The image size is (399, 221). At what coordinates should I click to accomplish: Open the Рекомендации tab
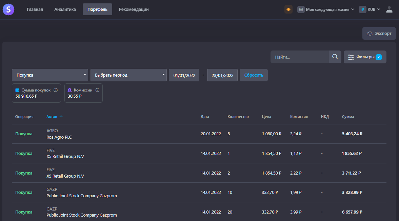point(134,9)
